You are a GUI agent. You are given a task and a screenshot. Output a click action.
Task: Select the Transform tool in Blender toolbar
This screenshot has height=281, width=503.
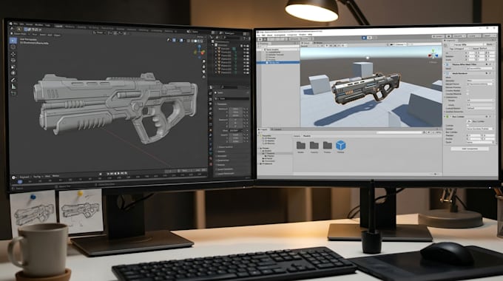coord(13,72)
